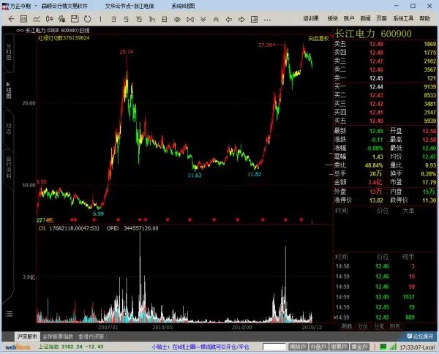439x354 pixels.
Task: Click the double up chevron icon
Action: pos(216,19)
